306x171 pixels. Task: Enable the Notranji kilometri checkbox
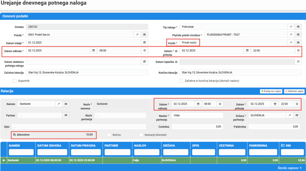(141, 135)
